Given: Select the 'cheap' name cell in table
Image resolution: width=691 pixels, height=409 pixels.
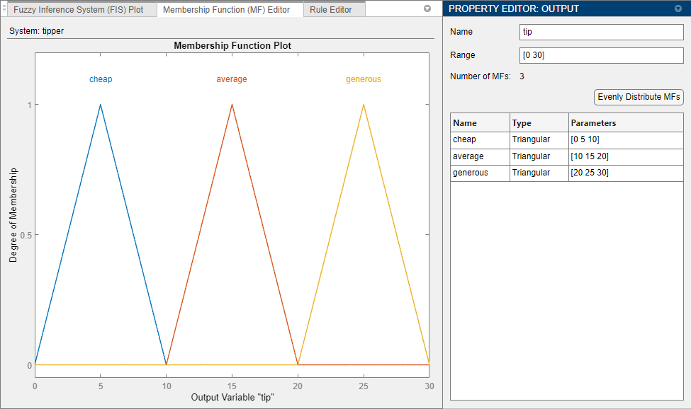Looking at the screenshot, I should pos(480,140).
